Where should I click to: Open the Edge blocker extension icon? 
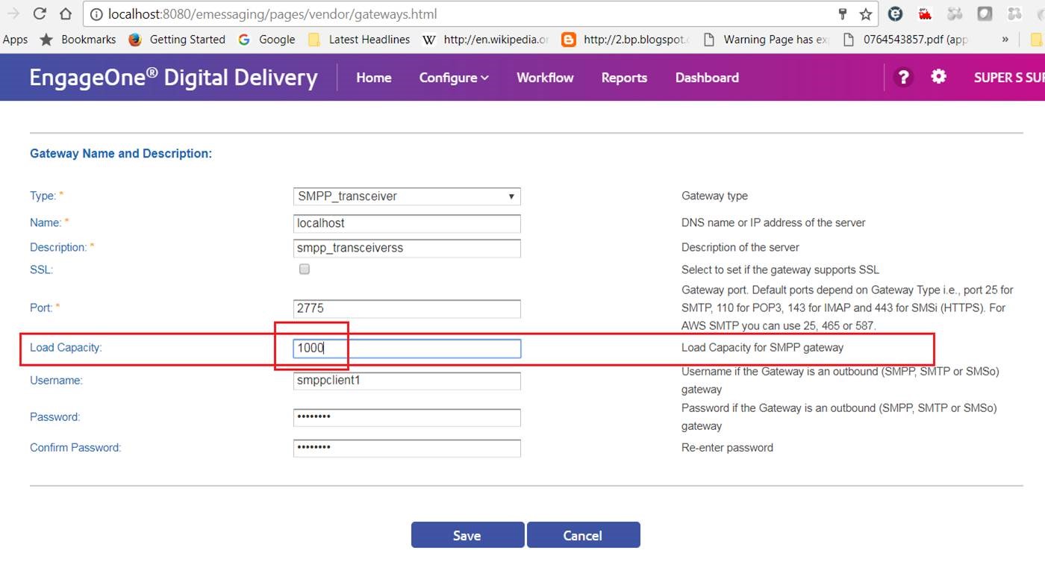point(895,13)
